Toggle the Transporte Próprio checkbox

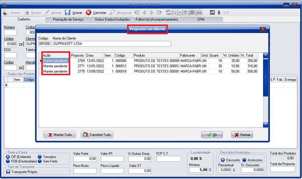(x=8, y=172)
